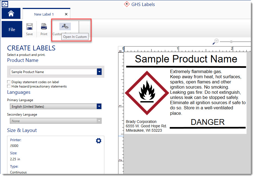Expand the Product Name dropdown
Image resolution: width=255 pixels, height=178 pixels.
pos(99,72)
